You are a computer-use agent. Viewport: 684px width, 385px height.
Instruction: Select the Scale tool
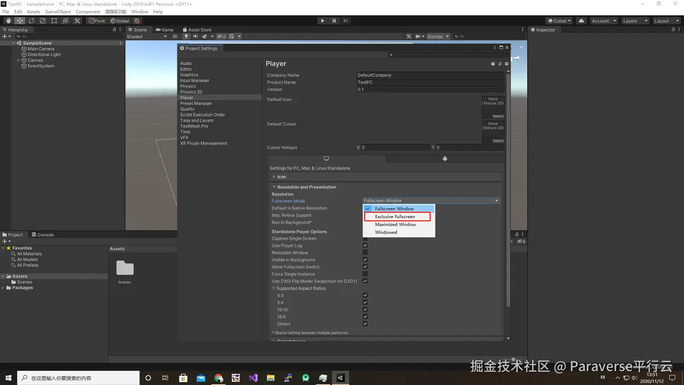click(43, 21)
